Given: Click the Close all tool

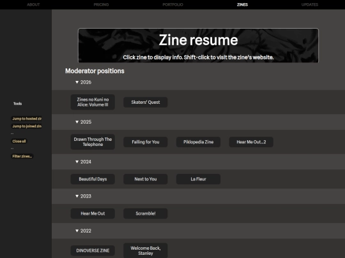Looking at the screenshot, I should 19,141.
